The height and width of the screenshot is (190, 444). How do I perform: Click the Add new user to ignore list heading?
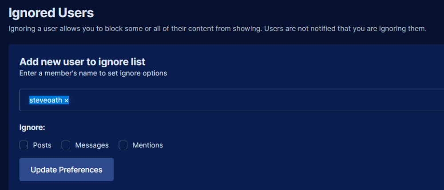[82, 61]
